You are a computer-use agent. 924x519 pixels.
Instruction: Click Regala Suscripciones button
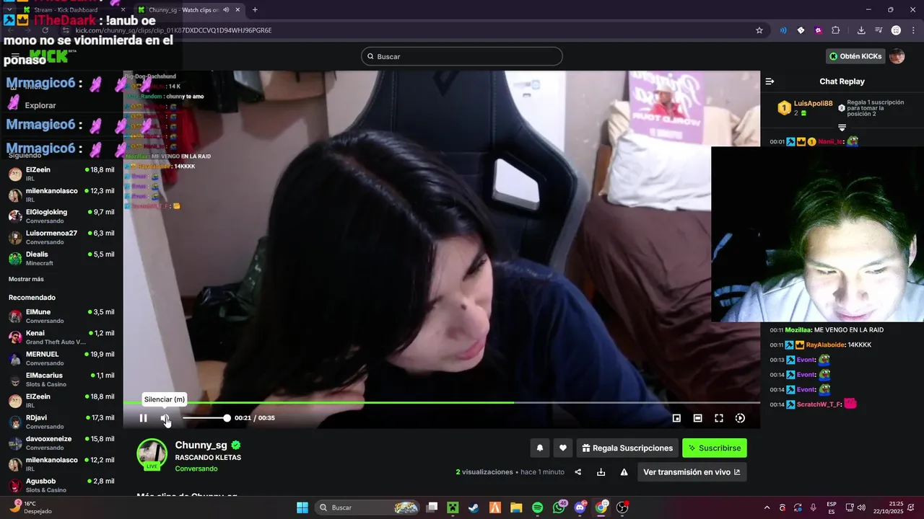(x=627, y=448)
